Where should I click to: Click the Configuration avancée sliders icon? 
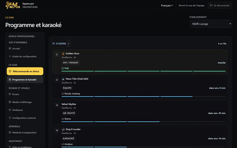click(10, 118)
